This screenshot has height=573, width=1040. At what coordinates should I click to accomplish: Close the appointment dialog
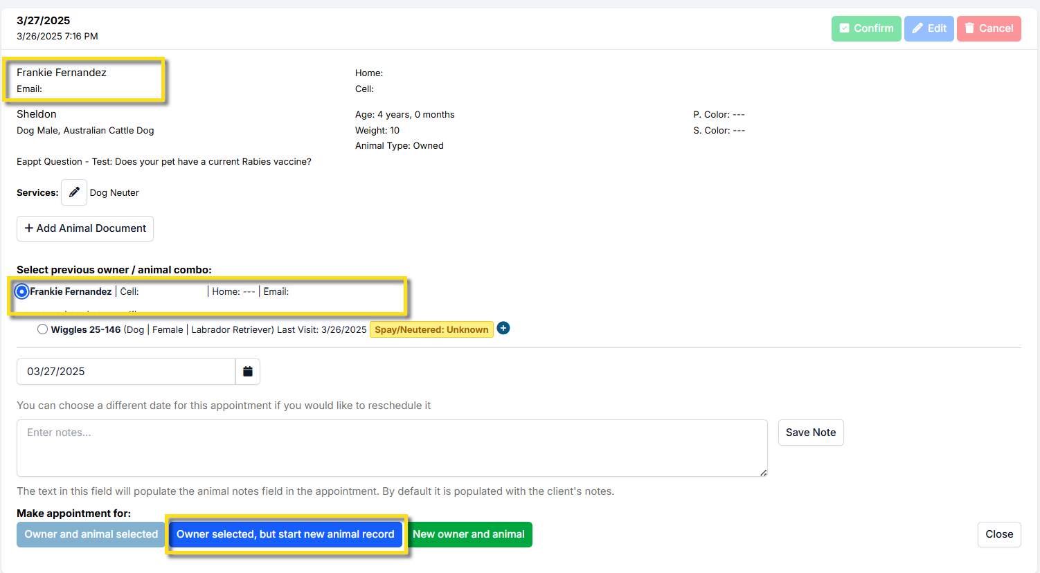[x=998, y=534]
